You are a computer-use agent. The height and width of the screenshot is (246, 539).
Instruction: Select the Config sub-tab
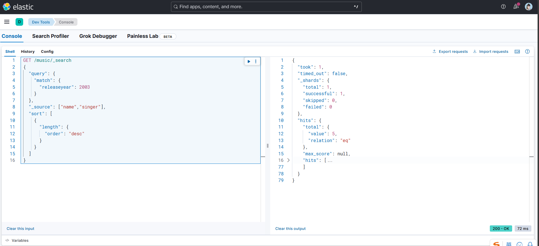(x=47, y=51)
